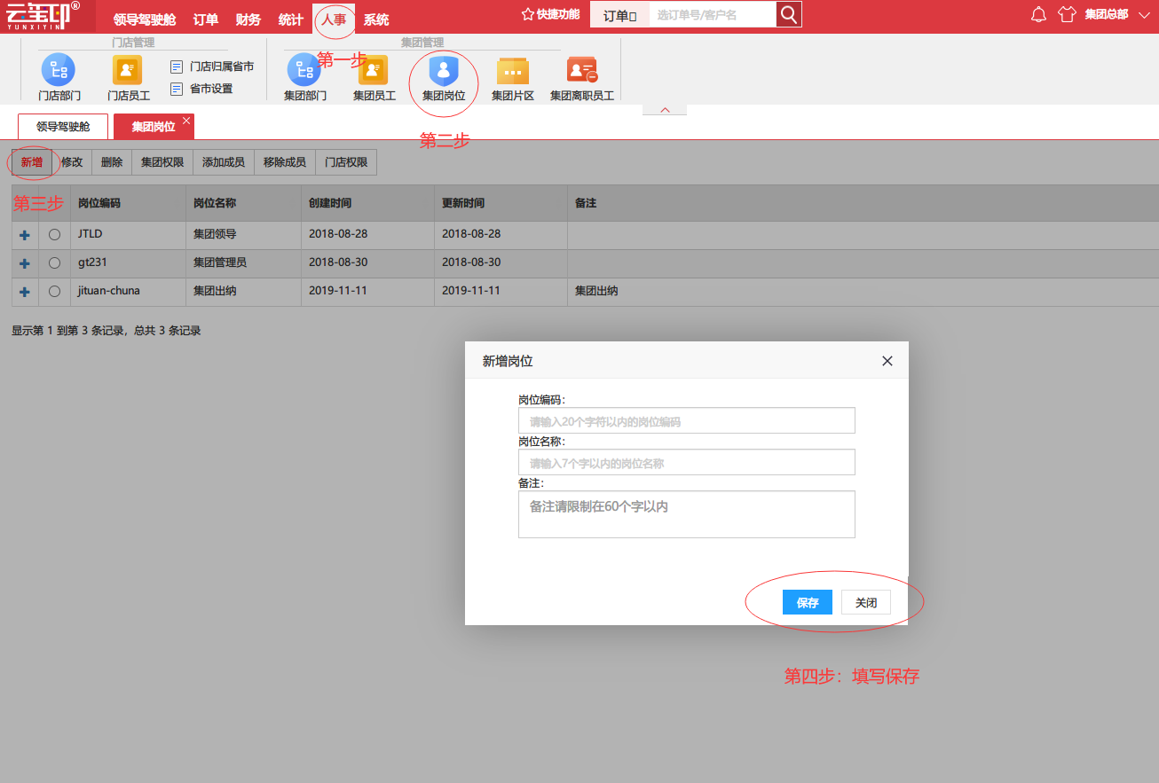Click the 关闭 button in the dialog
This screenshot has height=783, width=1159.
(x=866, y=602)
